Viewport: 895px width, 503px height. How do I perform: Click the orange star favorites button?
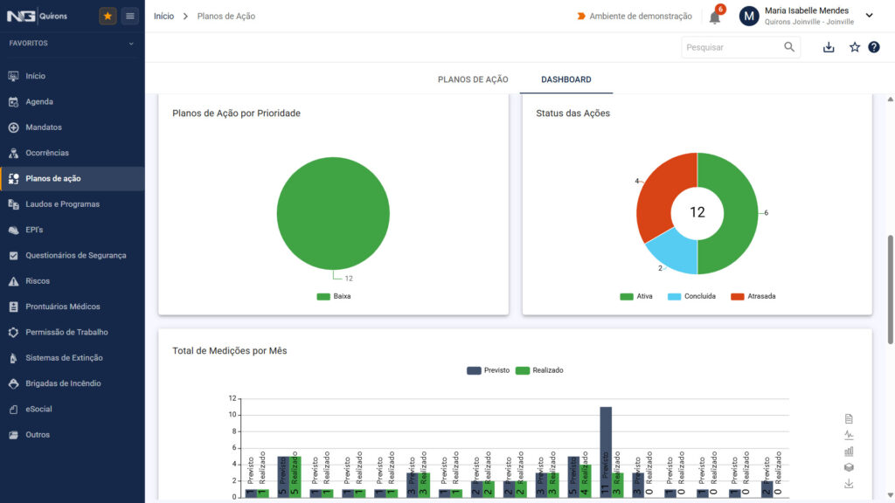pos(108,16)
